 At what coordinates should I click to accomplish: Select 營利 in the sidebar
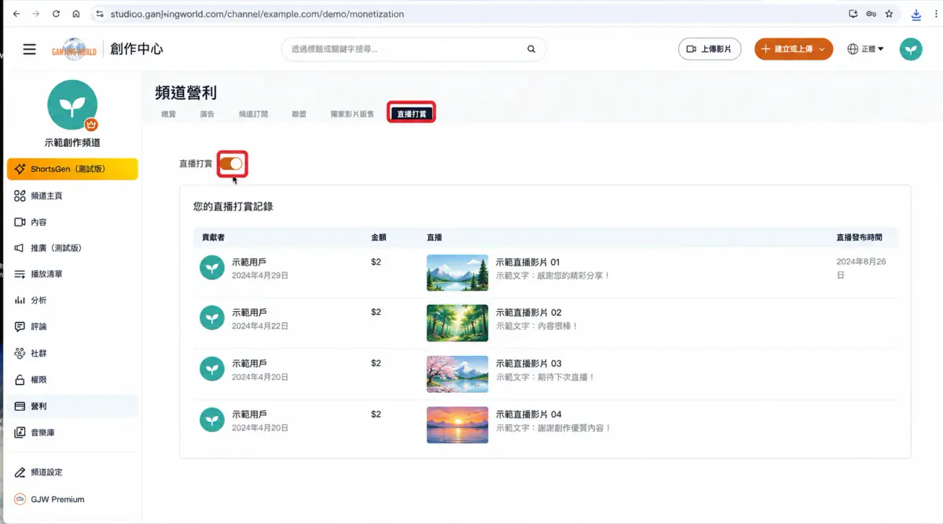tap(71, 406)
